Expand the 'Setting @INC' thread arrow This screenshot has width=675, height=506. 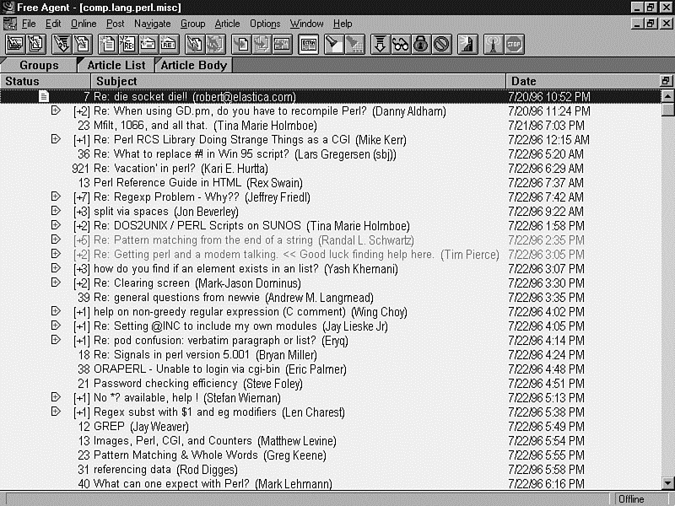pos(56,326)
